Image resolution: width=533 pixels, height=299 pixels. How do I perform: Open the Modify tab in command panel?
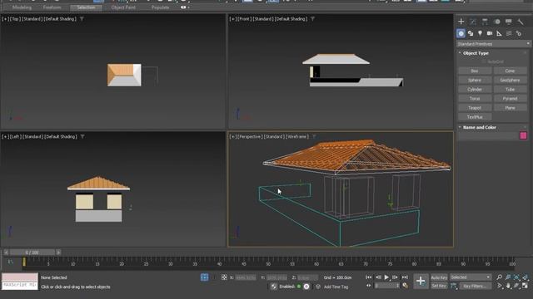(x=473, y=22)
